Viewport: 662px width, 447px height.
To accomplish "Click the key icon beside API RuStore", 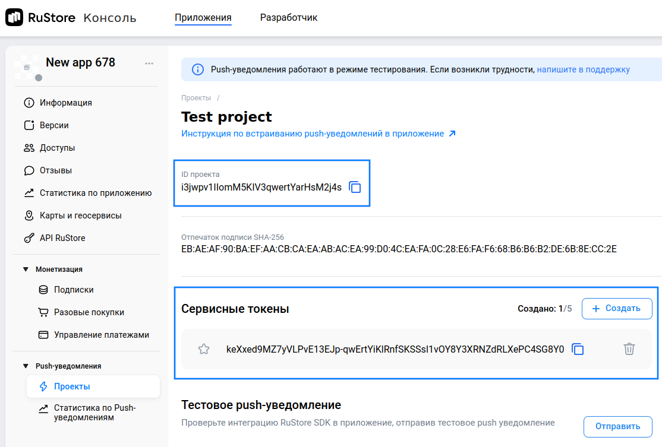I will tap(29, 238).
